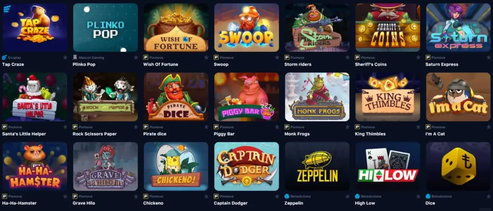Star the Captain Dodger game
Viewport: 493px width, 211px height.
277,196
